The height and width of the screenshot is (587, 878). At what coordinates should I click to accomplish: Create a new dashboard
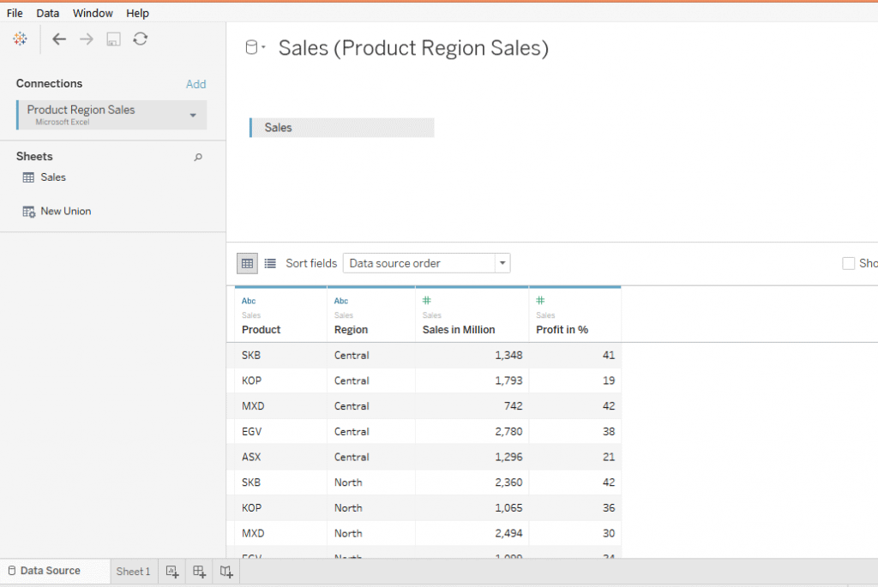199,571
